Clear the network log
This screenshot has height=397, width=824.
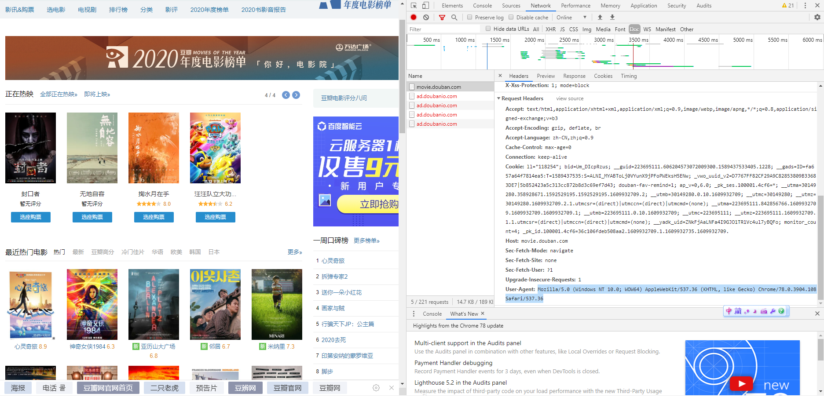click(x=426, y=17)
